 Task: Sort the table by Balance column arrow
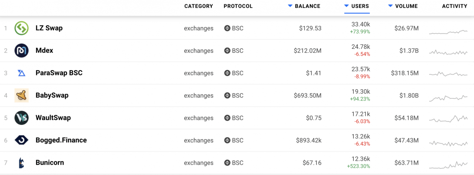click(290, 6)
